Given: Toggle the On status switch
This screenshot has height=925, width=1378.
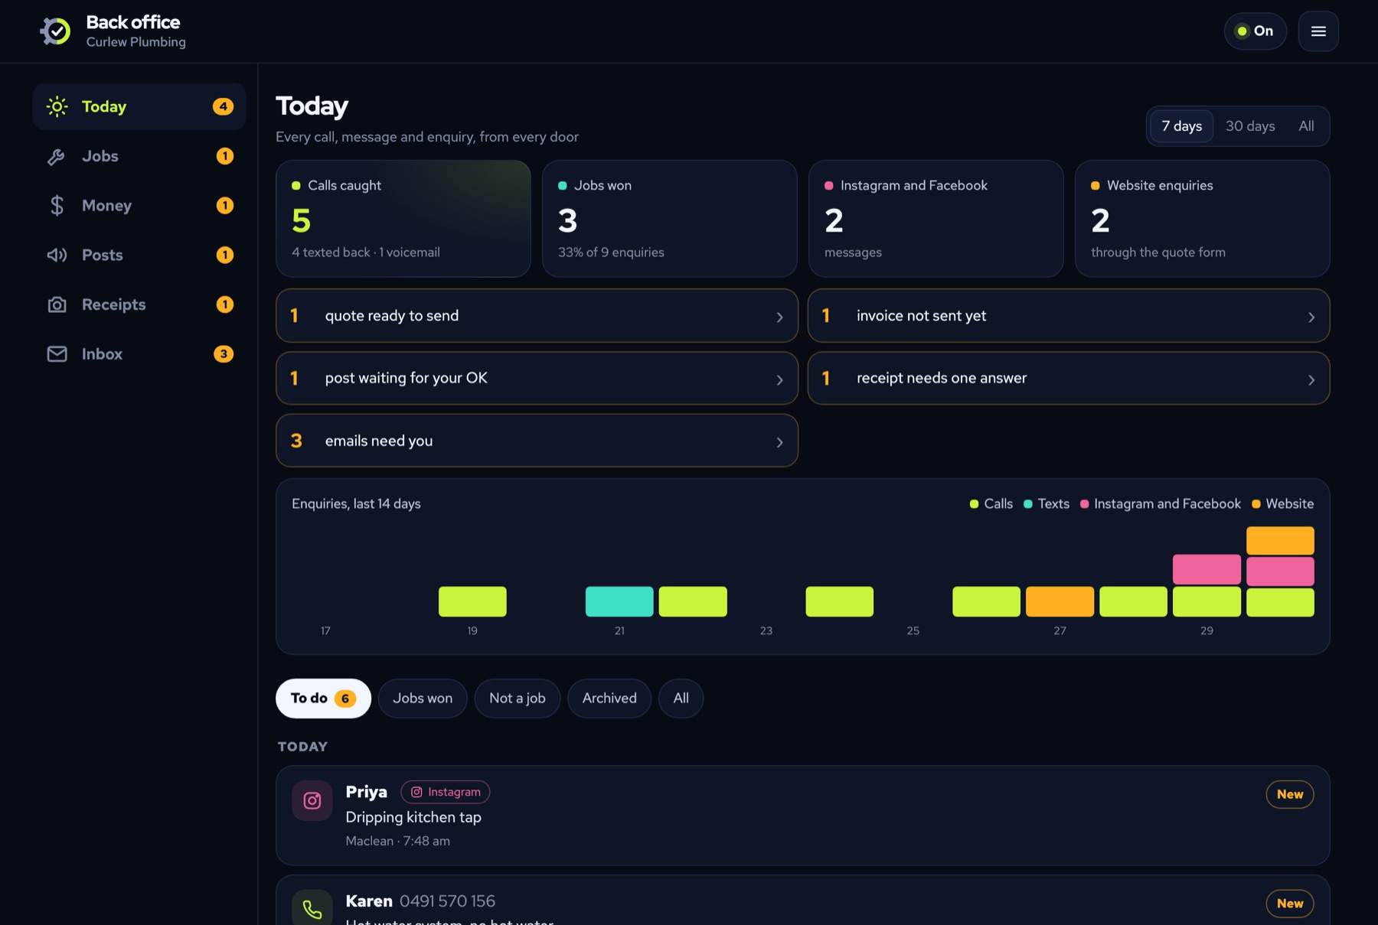Looking at the screenshot, I should [1256, 31].
